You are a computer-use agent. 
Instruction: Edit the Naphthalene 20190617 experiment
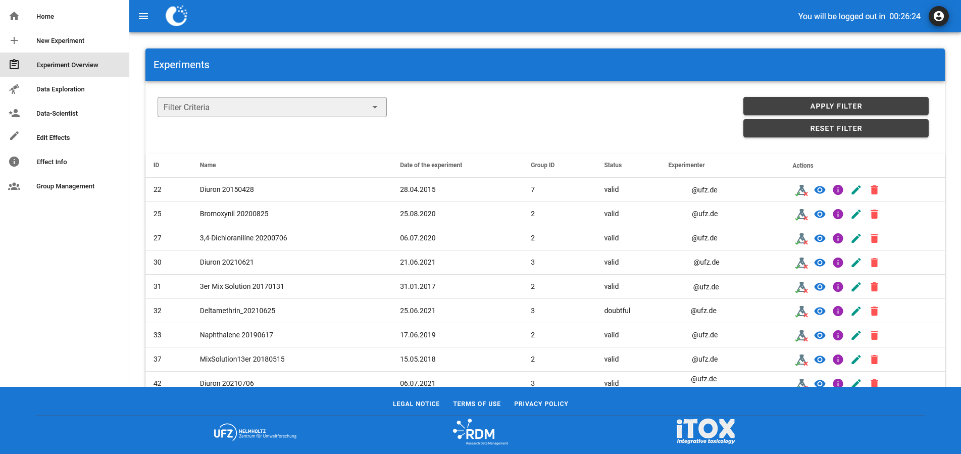pyautogui.click(x=856, y=335)
